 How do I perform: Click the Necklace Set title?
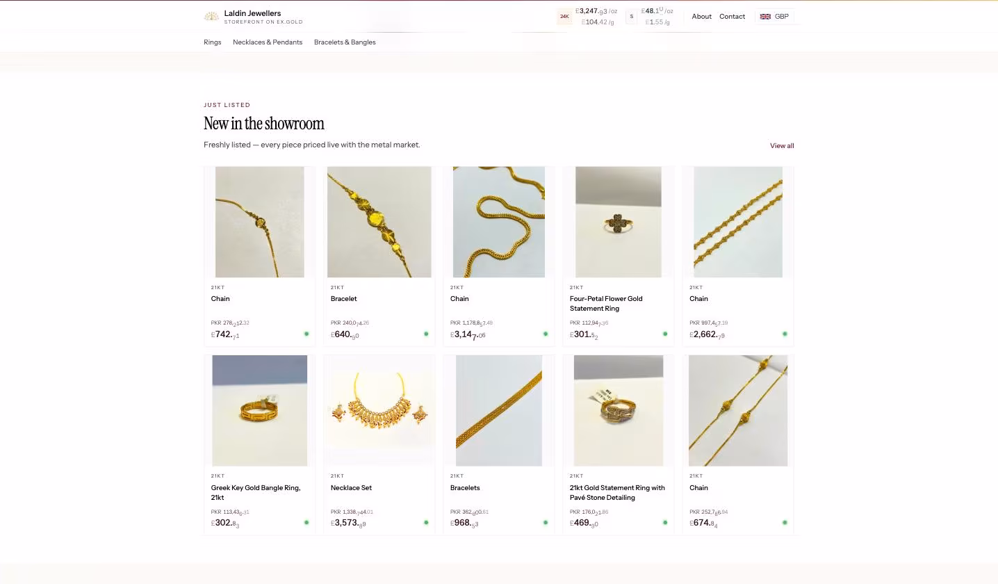tap(351, 487)
